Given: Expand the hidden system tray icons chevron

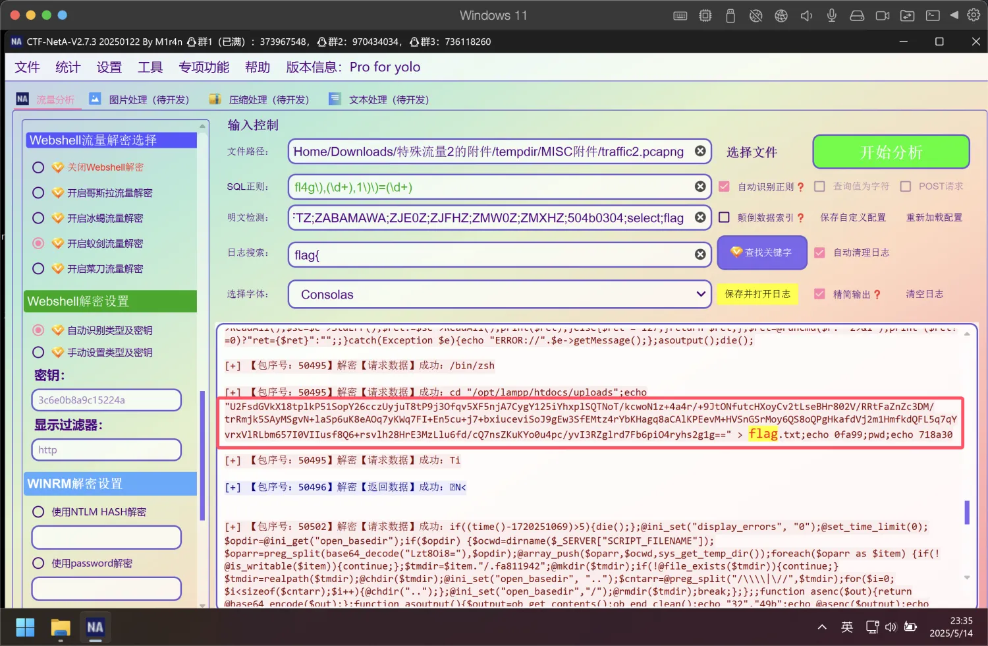Looking at the screenshot, I should [822, 627].
